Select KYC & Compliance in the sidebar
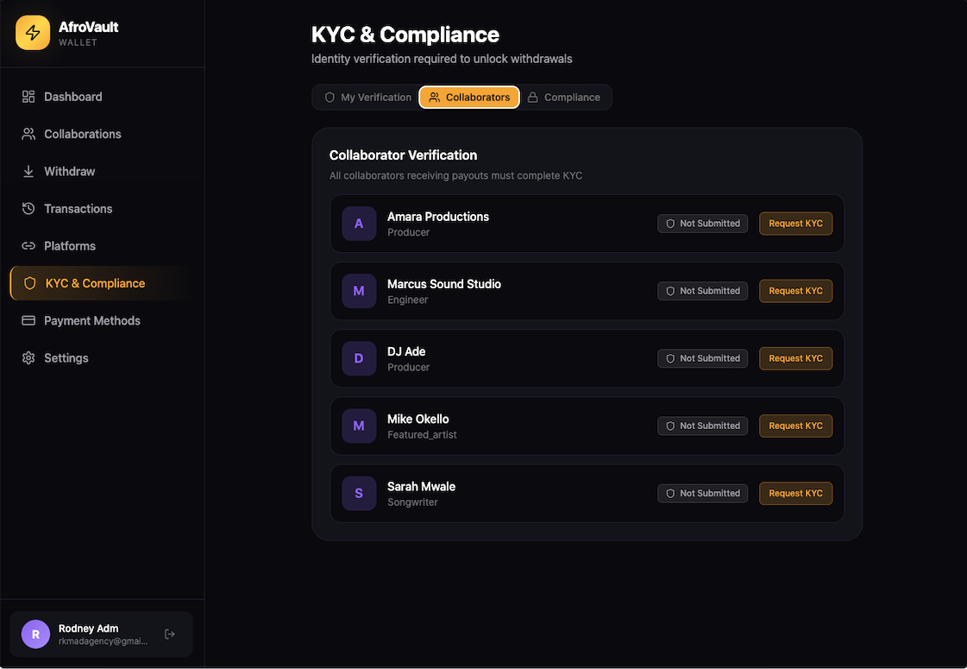Viewport: 967px width, 669px height. (x=95, y=283)
